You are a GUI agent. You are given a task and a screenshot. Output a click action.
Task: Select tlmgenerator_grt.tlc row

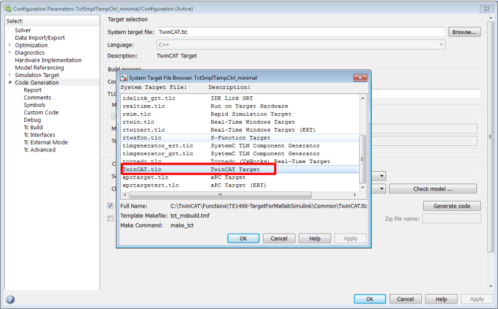coord(240,154)
